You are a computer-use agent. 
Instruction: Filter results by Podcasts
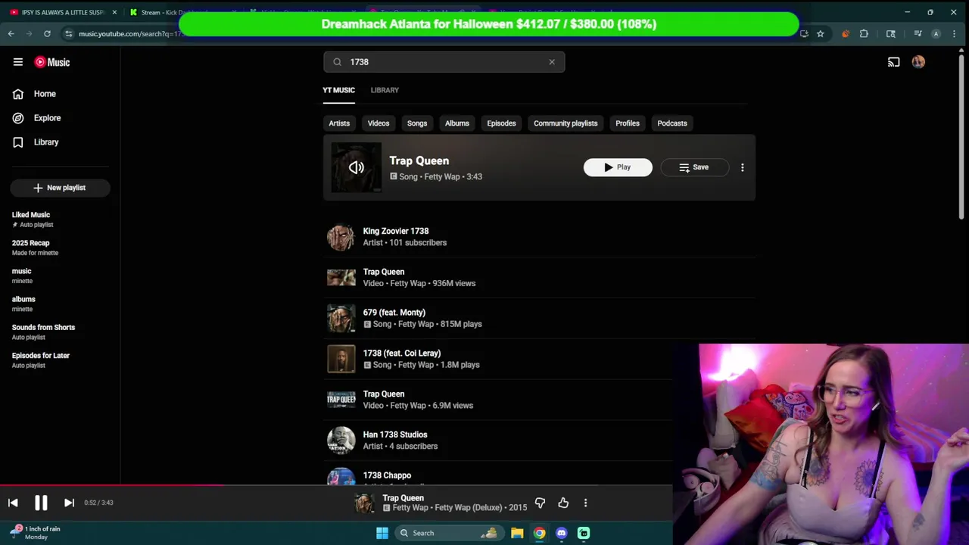coord(672,123)
